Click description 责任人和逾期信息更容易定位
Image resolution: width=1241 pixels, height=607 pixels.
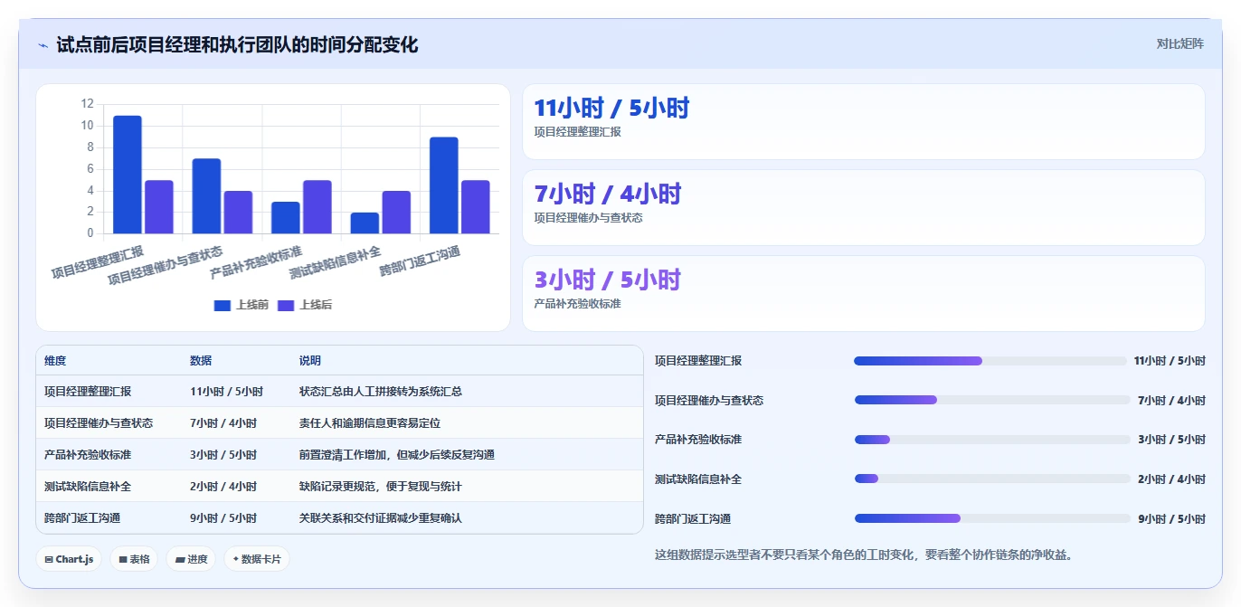pyautogui.click(x=370, y=423)
